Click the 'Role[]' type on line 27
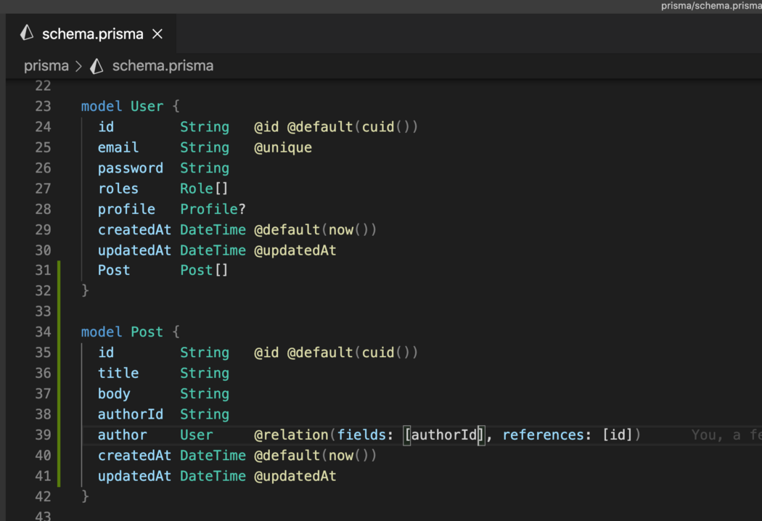Viewport: 762px width, 521px height. pyautogui.click(x=204, y=189)
